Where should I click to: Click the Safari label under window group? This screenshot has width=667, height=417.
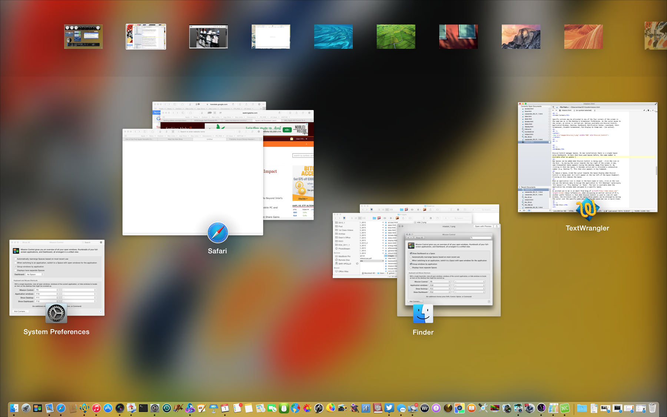pyautogui.click(x=217, y=251)
